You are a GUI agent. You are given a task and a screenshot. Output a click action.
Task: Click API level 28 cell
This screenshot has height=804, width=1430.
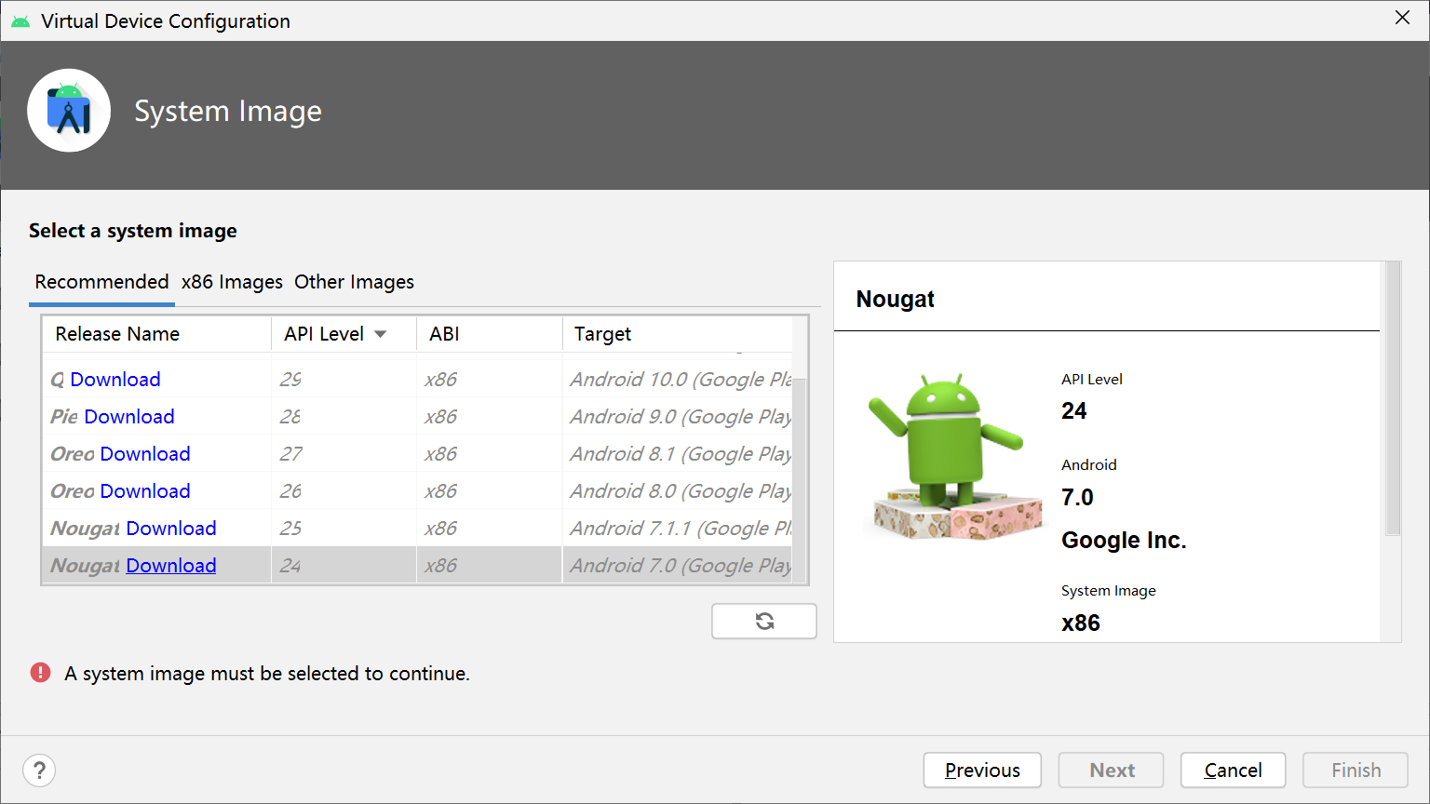point(344,417)
